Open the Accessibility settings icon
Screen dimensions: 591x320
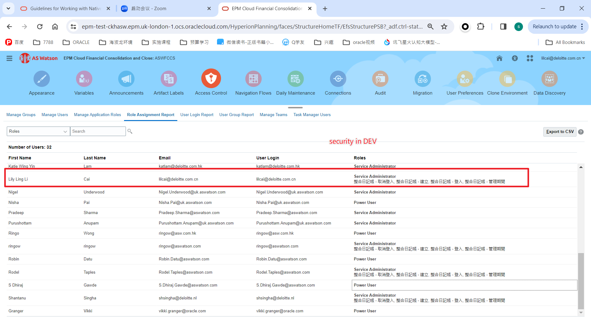[x=515, y=58]
